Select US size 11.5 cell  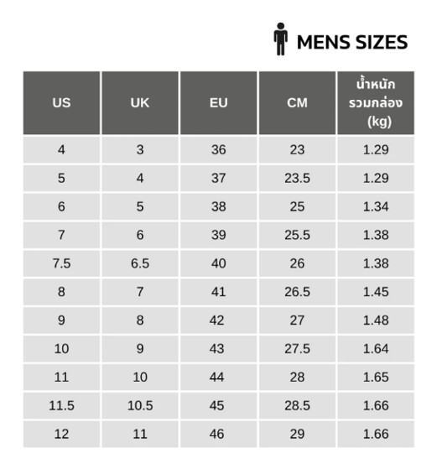click(x=61, y=405)
